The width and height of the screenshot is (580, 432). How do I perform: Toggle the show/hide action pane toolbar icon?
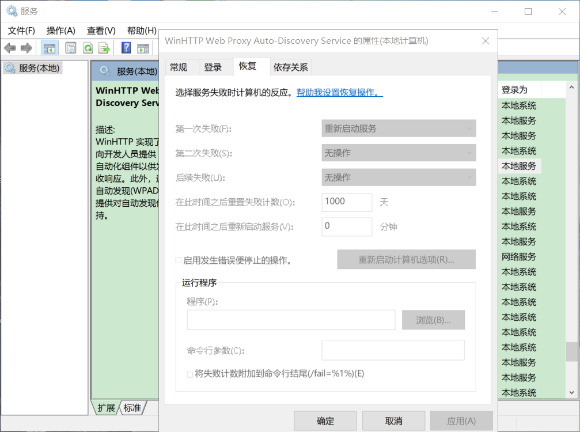(x=143, y=48)
